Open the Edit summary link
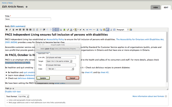172x107 pixels. click(x=18, y=26)
